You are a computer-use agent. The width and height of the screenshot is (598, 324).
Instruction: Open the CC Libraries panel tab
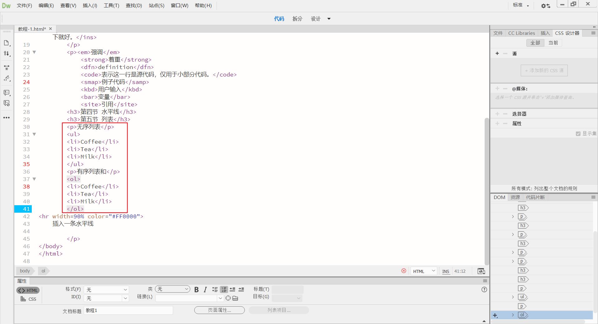[521, 33]
